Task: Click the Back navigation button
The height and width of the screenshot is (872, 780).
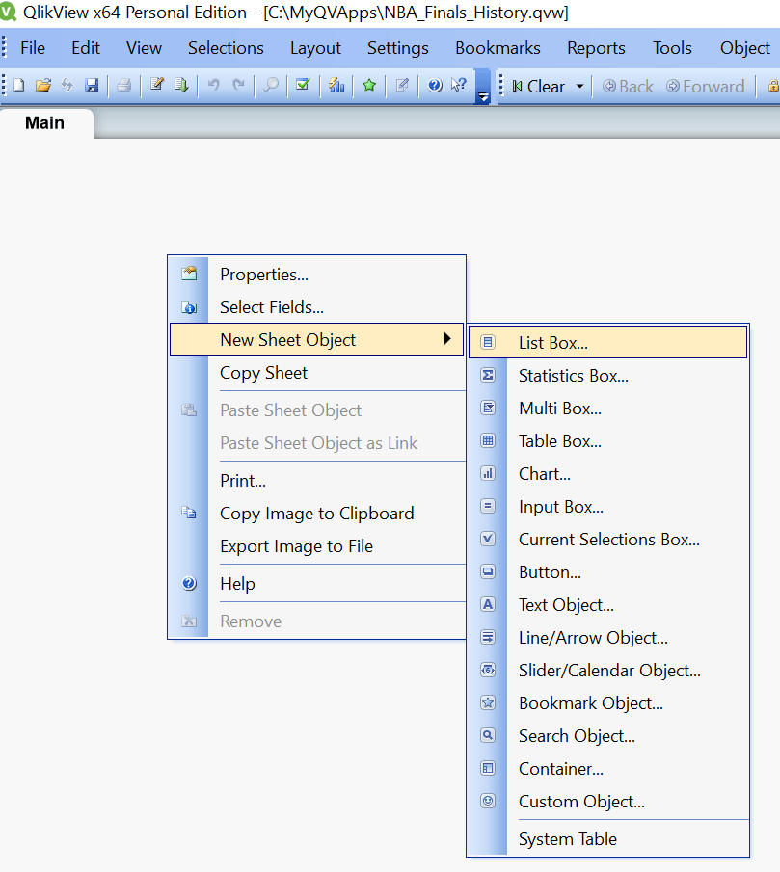Action: pos(627,86)
